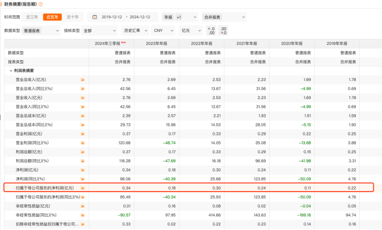This screenshot has width=382, height=230.
Task: Open chart icon for 归属于母公司股东的净利润(亿元) row
Action: pyautogui.click(x=82, y=188)
